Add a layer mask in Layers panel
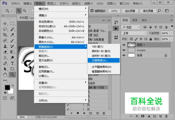 [x=143, y=116]
